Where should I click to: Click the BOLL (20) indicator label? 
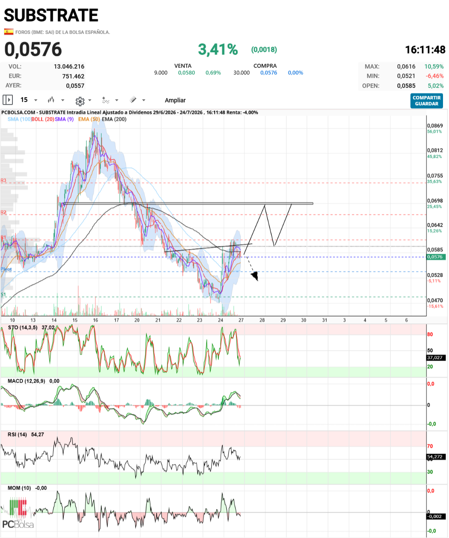pyautogui.click(x=43, y=119)
